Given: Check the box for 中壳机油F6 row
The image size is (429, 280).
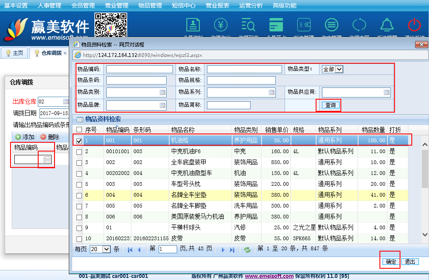Looking at the screenshot, I should click(79, 152).
